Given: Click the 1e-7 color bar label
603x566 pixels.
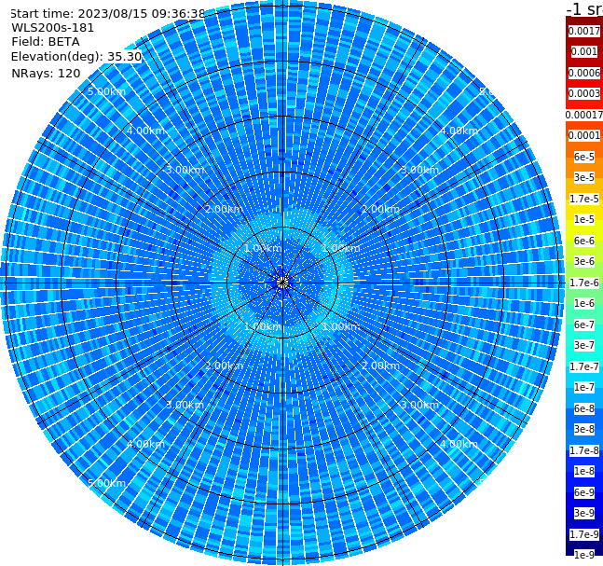Looking at the screenshot, I should [584, 388].
